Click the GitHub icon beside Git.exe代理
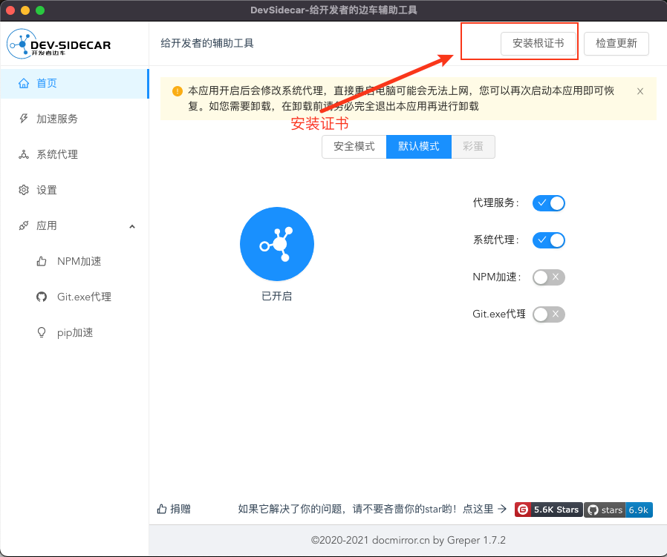The width and height of the screenshot is (667, 557). (x=42, y=297)
